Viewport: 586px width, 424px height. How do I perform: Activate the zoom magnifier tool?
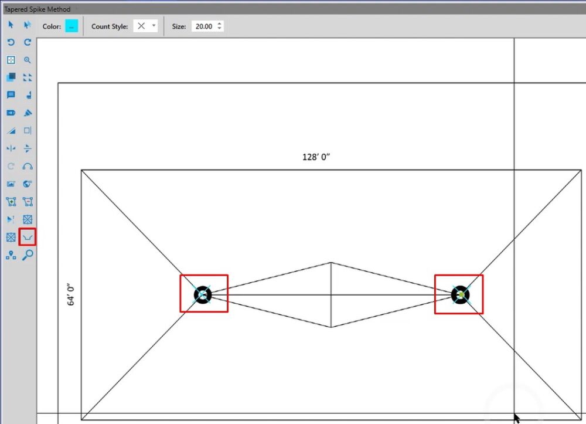tap(27, 60)
